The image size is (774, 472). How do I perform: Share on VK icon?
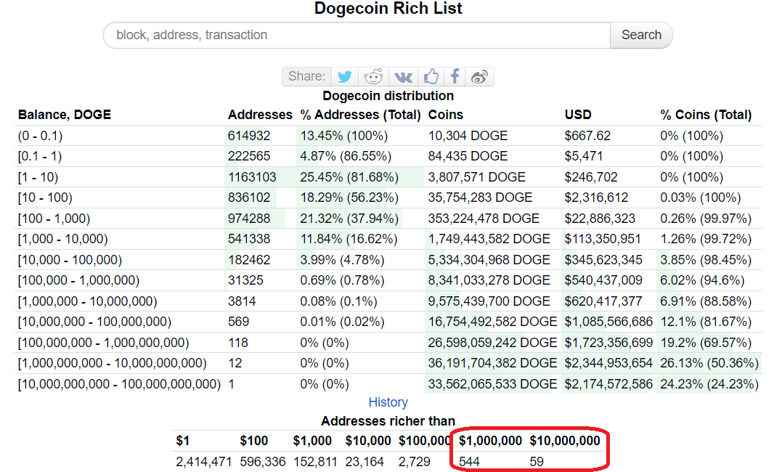pyautogui.click(x=403, y=76)
